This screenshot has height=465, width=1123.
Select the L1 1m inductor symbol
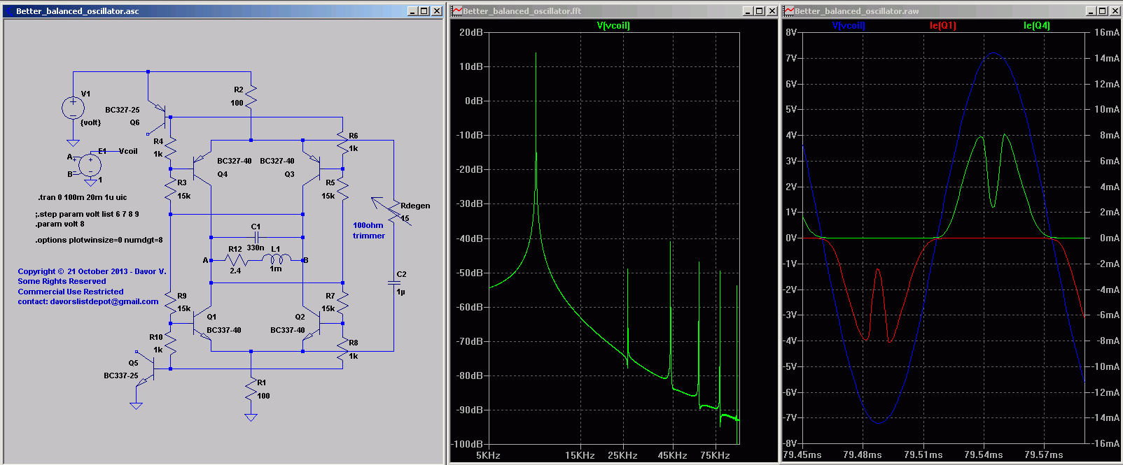click(276, 260)
